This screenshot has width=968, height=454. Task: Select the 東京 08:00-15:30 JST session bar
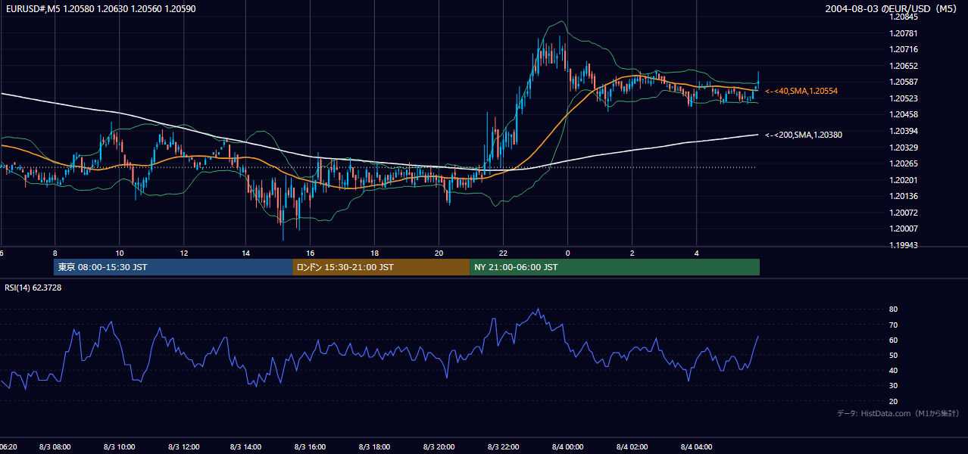pyautogui.click(x=173, y=267)
